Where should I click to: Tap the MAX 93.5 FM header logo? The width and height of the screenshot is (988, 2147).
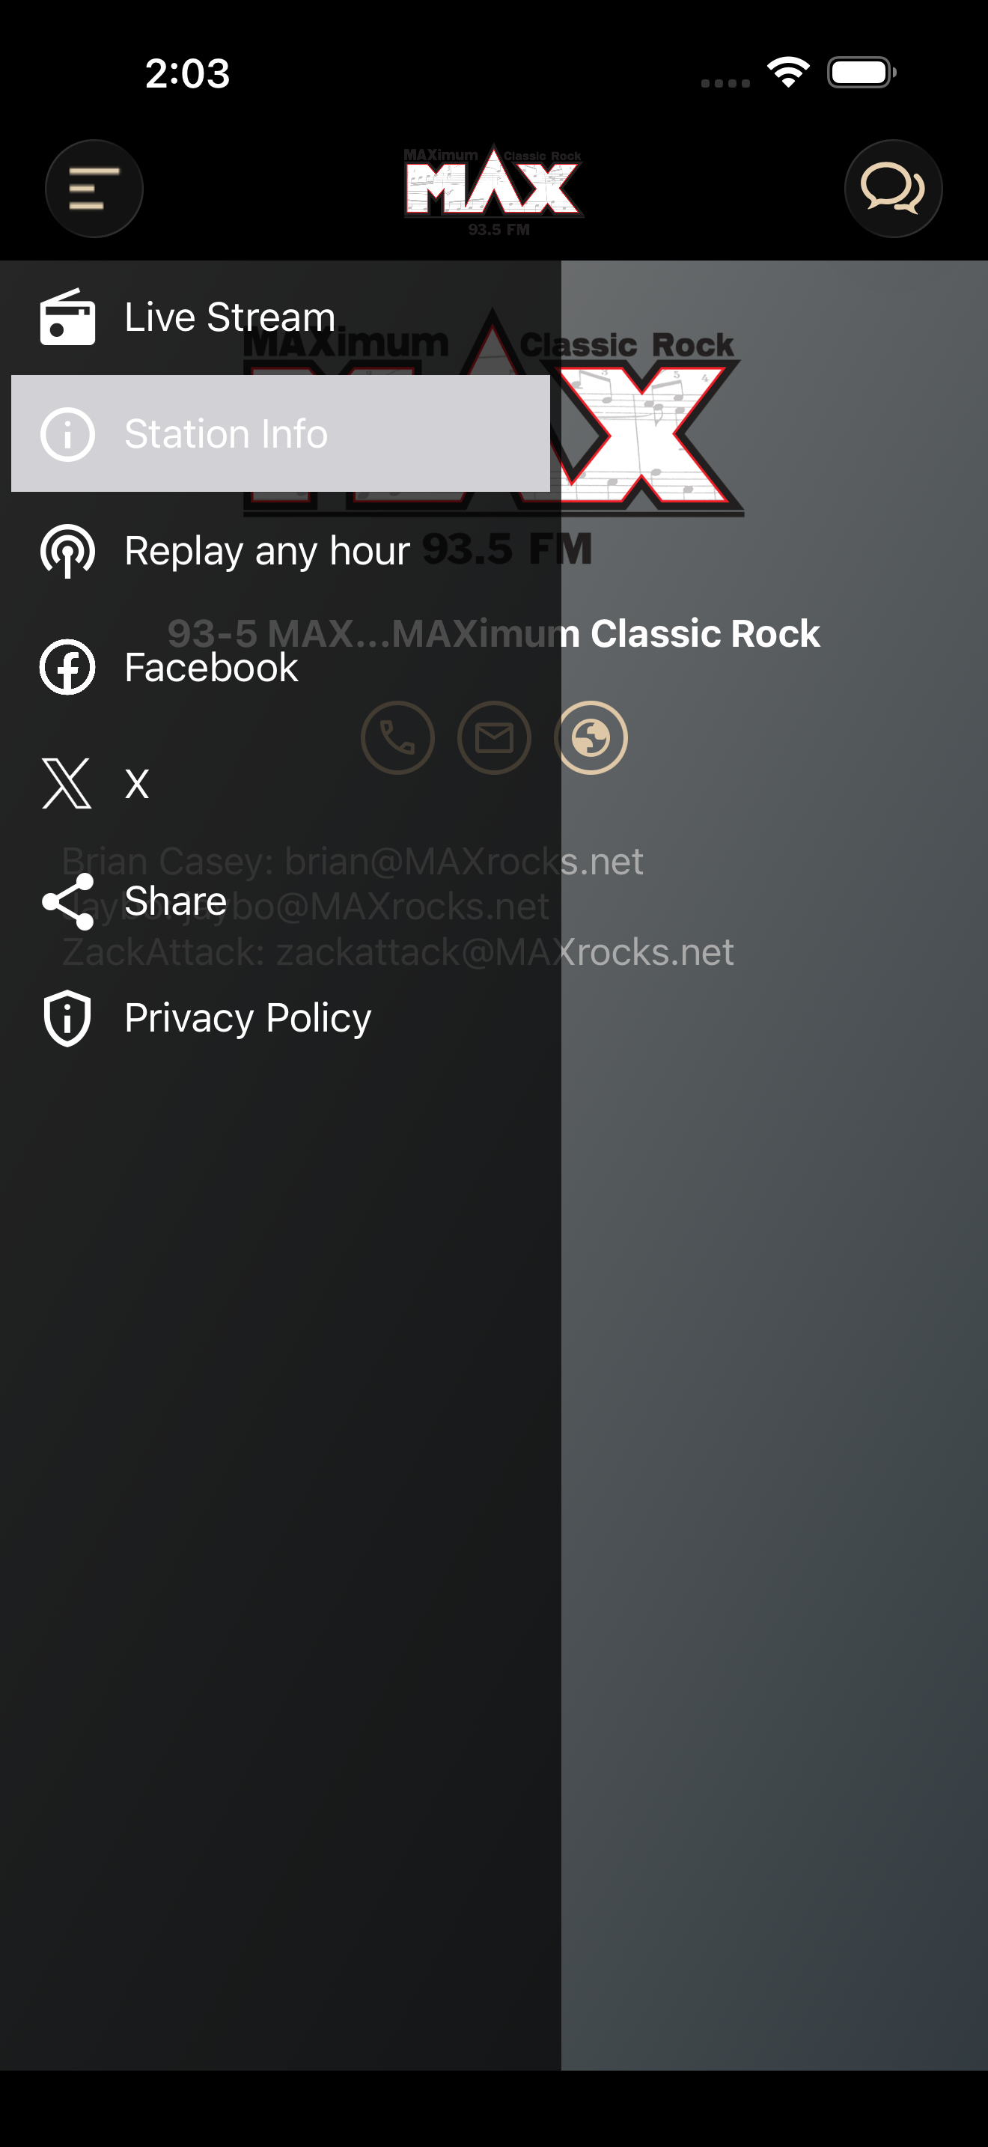[494, 190]
